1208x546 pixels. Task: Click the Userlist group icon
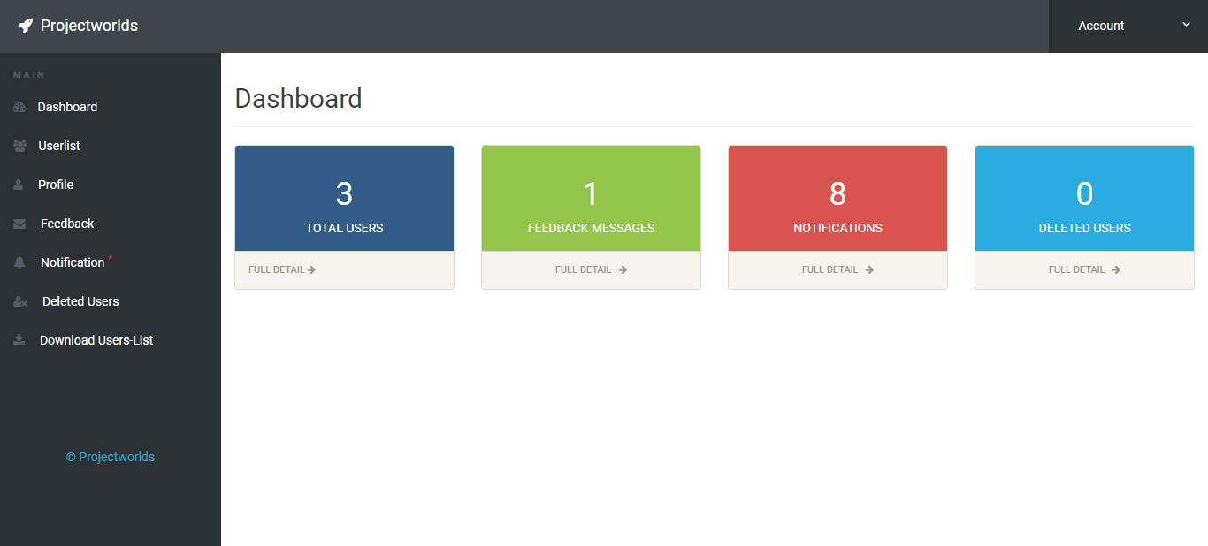pos(19,146)
